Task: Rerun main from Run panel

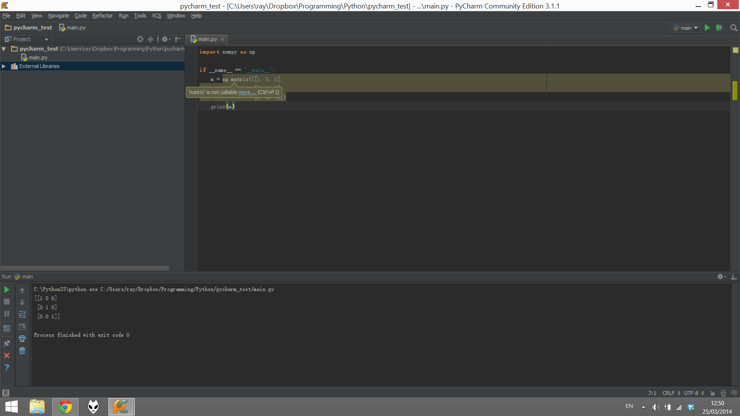Action: click(7, 289)
